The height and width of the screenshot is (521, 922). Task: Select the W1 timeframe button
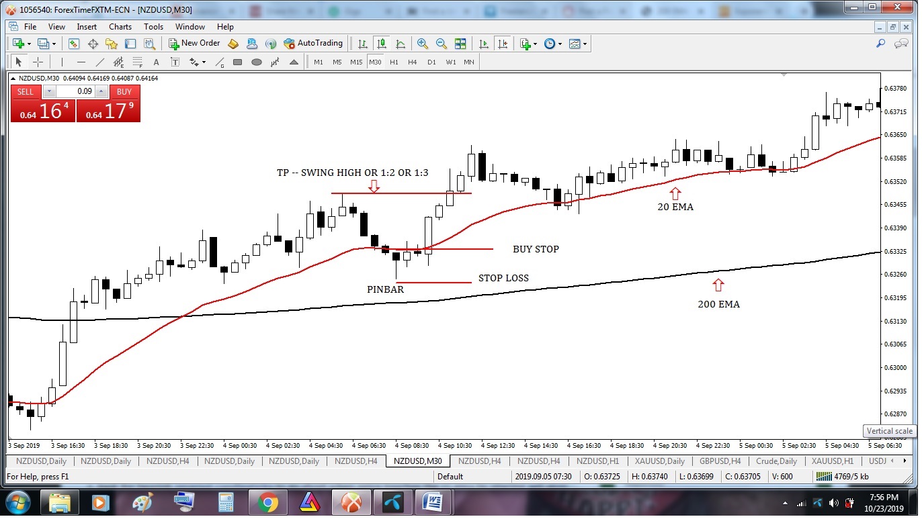click(x=450, y=62)
